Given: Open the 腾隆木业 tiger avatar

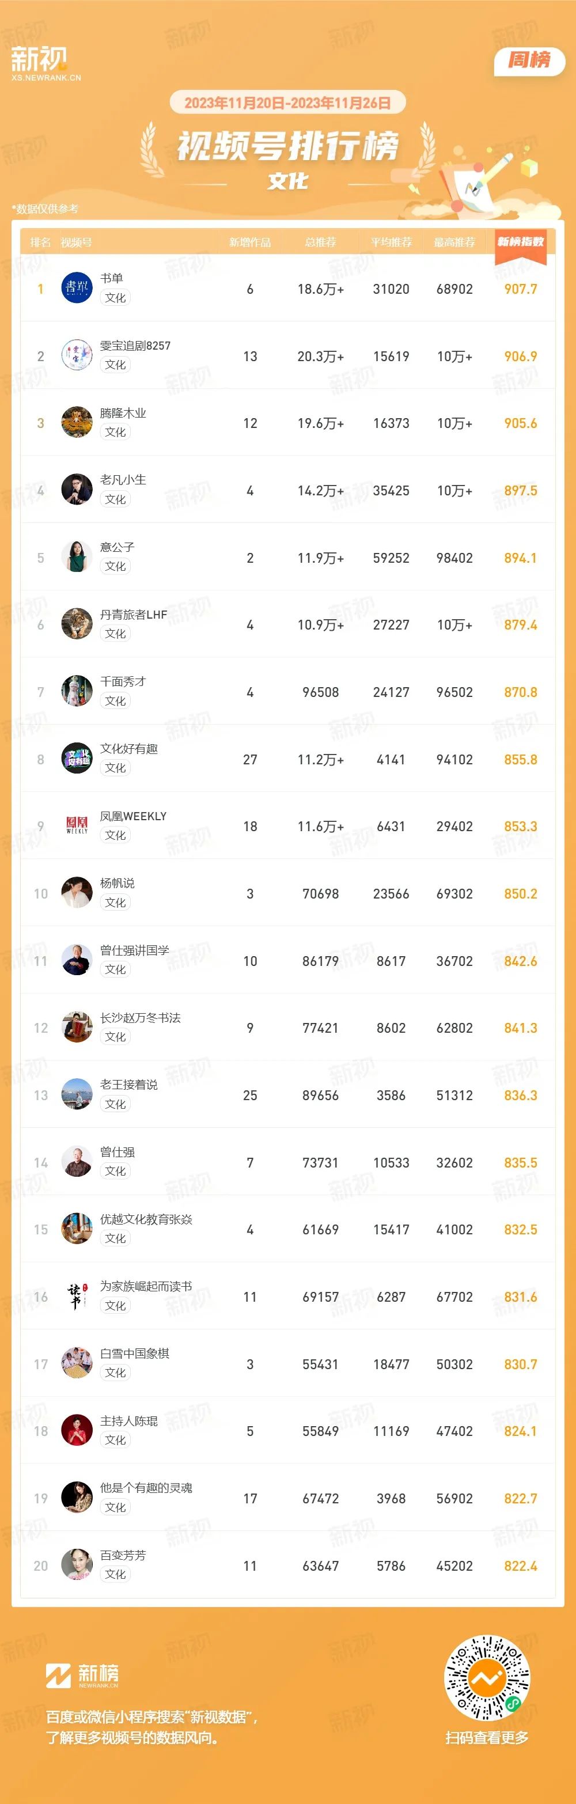Looking at the screenshot, I should (x=77, y=422).
